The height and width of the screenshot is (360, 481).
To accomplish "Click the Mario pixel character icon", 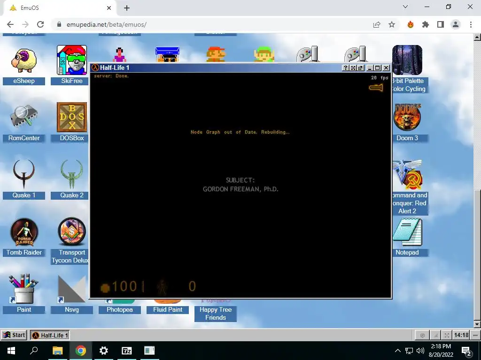I will (x=216, y=54).
